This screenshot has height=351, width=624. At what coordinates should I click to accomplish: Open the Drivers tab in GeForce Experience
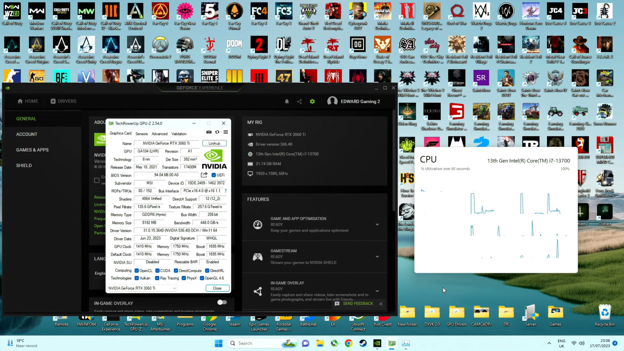(63, 101)
